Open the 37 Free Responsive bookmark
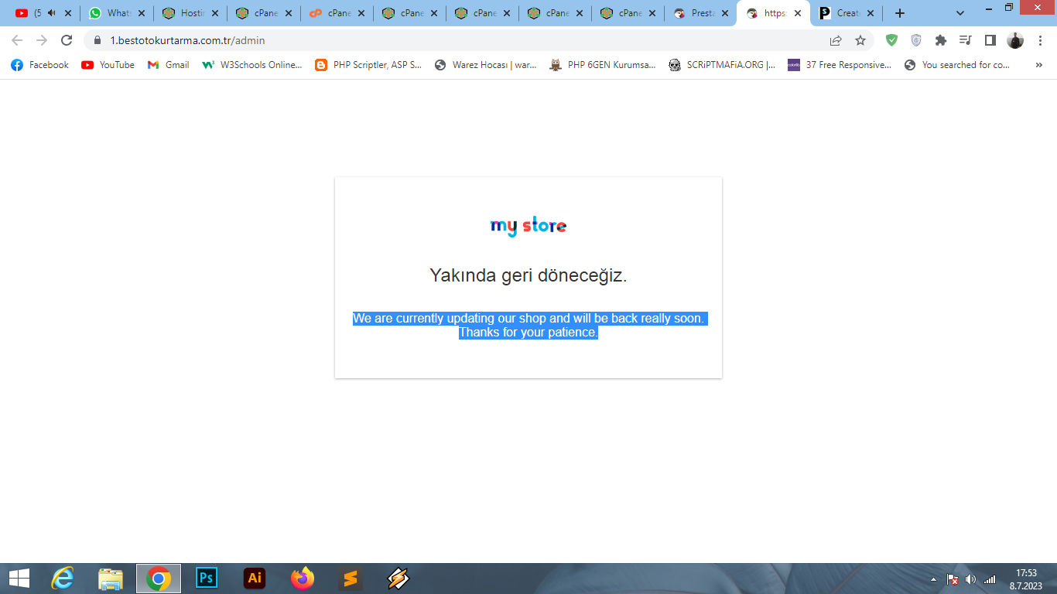 tap(840, 65)
